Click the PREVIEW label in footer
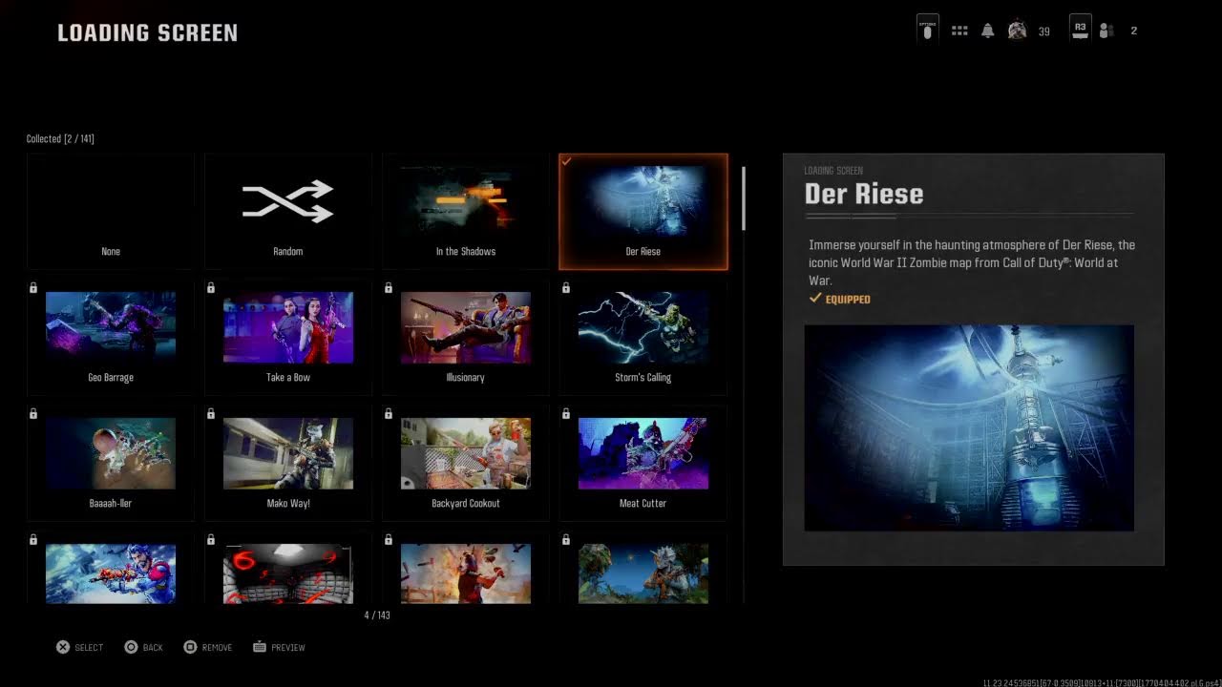 coord(288,648)
